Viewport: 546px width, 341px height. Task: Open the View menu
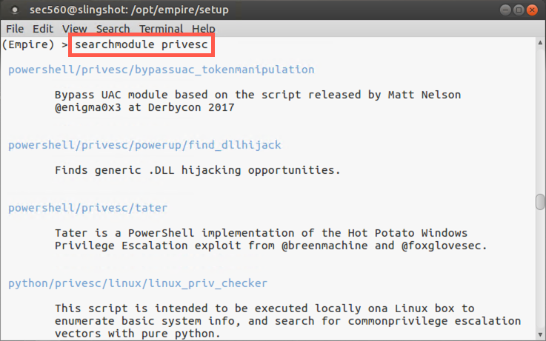click(75, 29)
